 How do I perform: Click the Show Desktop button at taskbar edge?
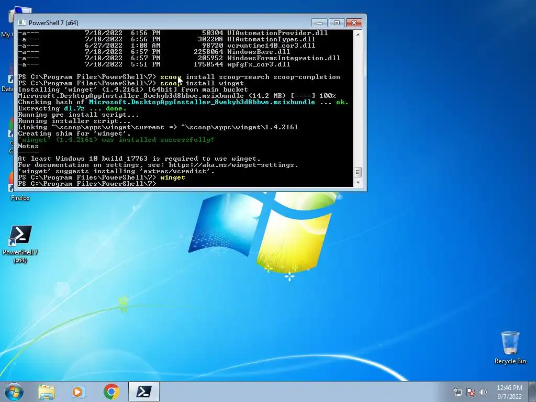[x=533, y=392]
